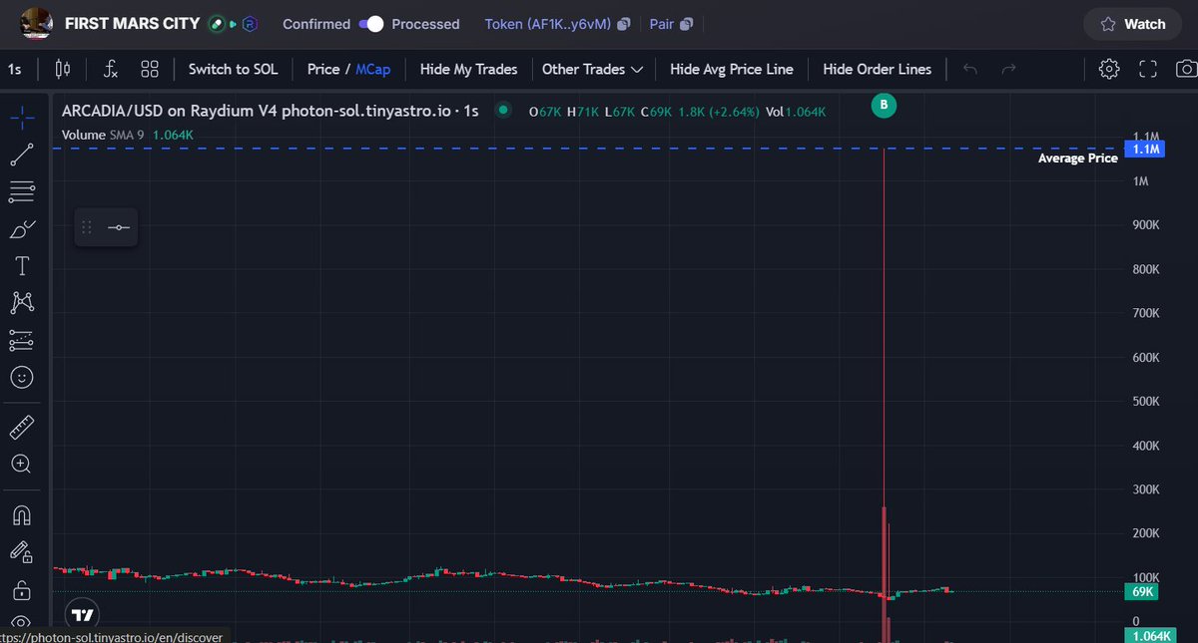This screenshot has height=643, width=1198.
Task: Select the Text annotation tool
Action: pos(22,266)
